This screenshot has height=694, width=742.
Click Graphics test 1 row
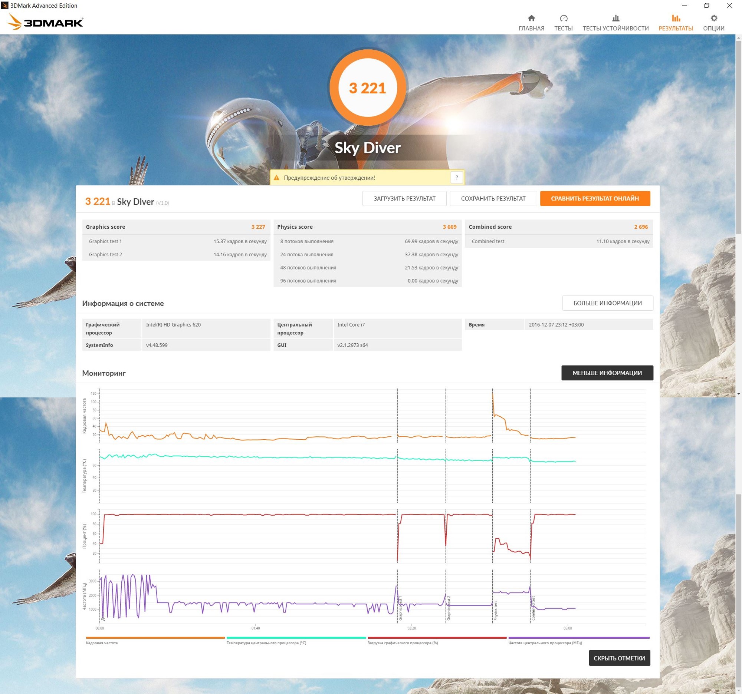(x=176, y=241)
